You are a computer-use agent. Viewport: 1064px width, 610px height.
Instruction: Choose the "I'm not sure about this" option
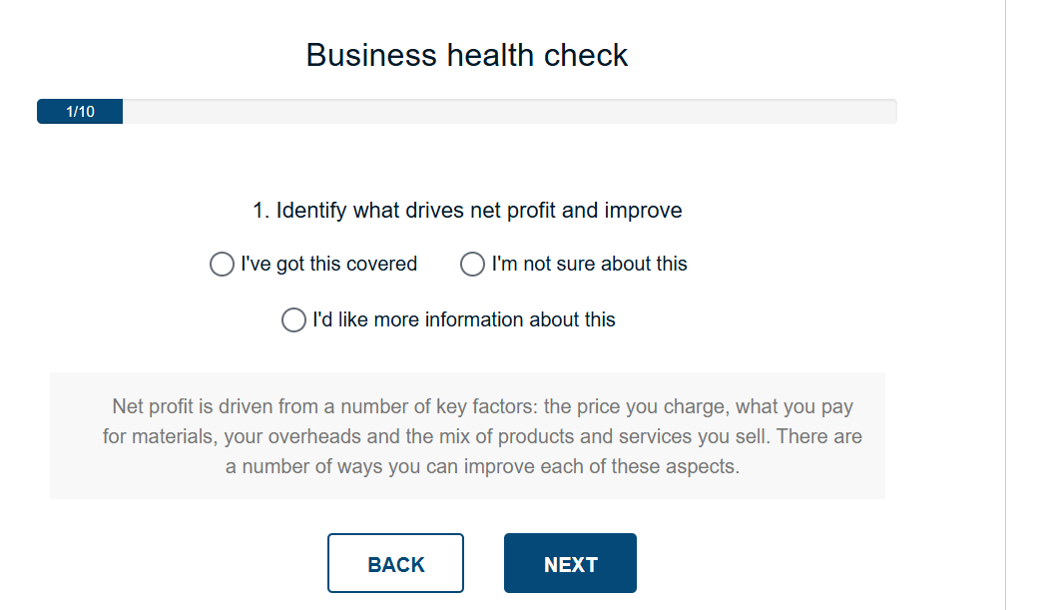472,265
